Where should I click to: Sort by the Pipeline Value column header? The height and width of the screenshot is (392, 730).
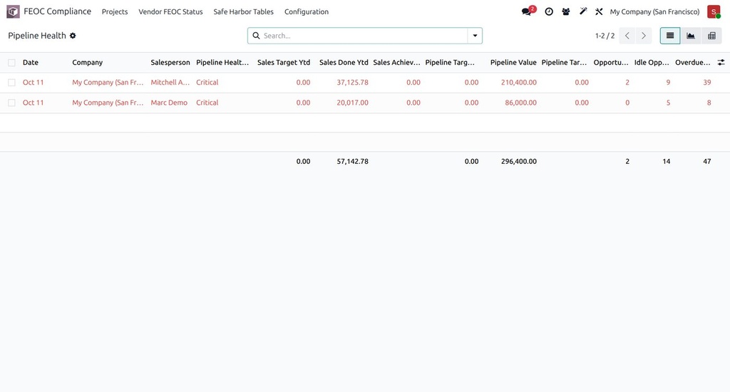(513, 63)
